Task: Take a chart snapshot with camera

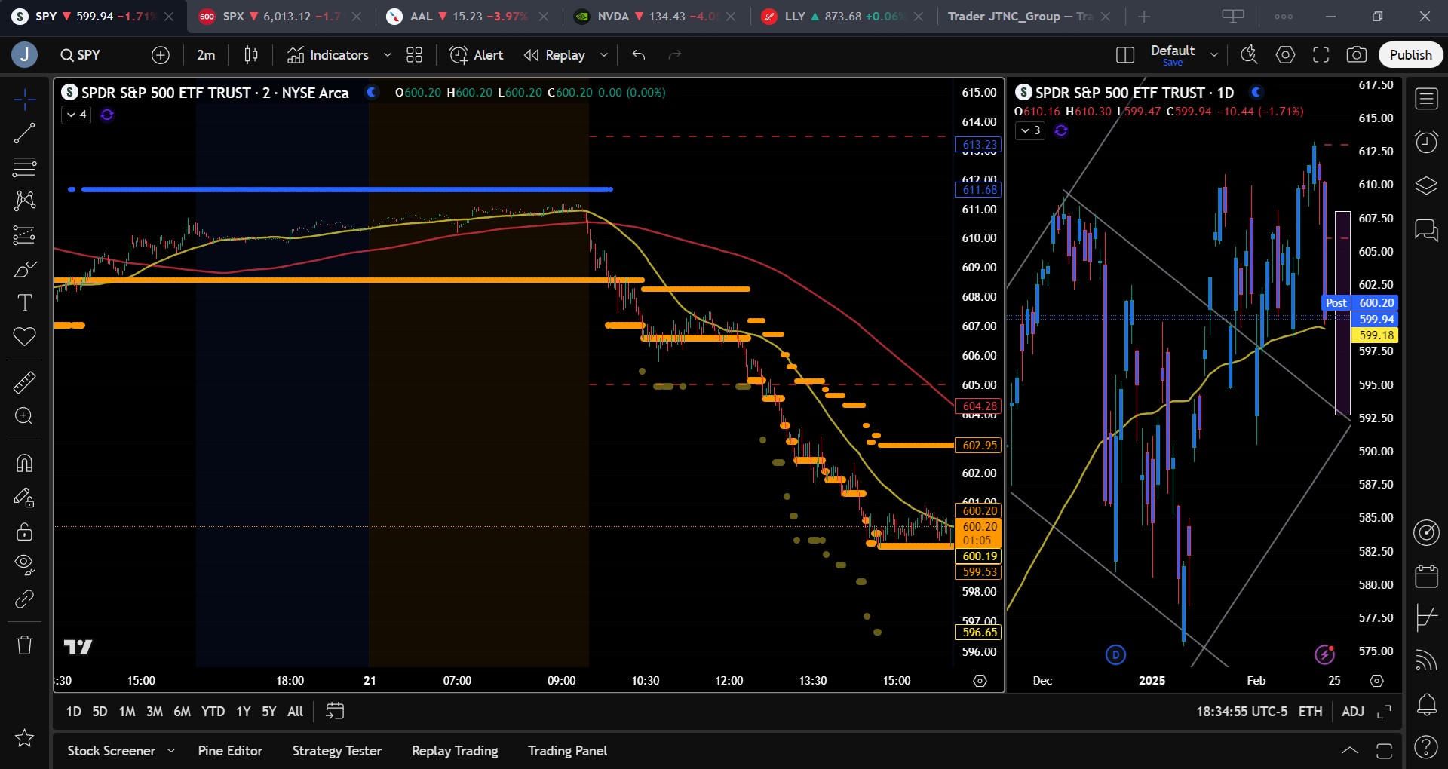Action: 1356,55
